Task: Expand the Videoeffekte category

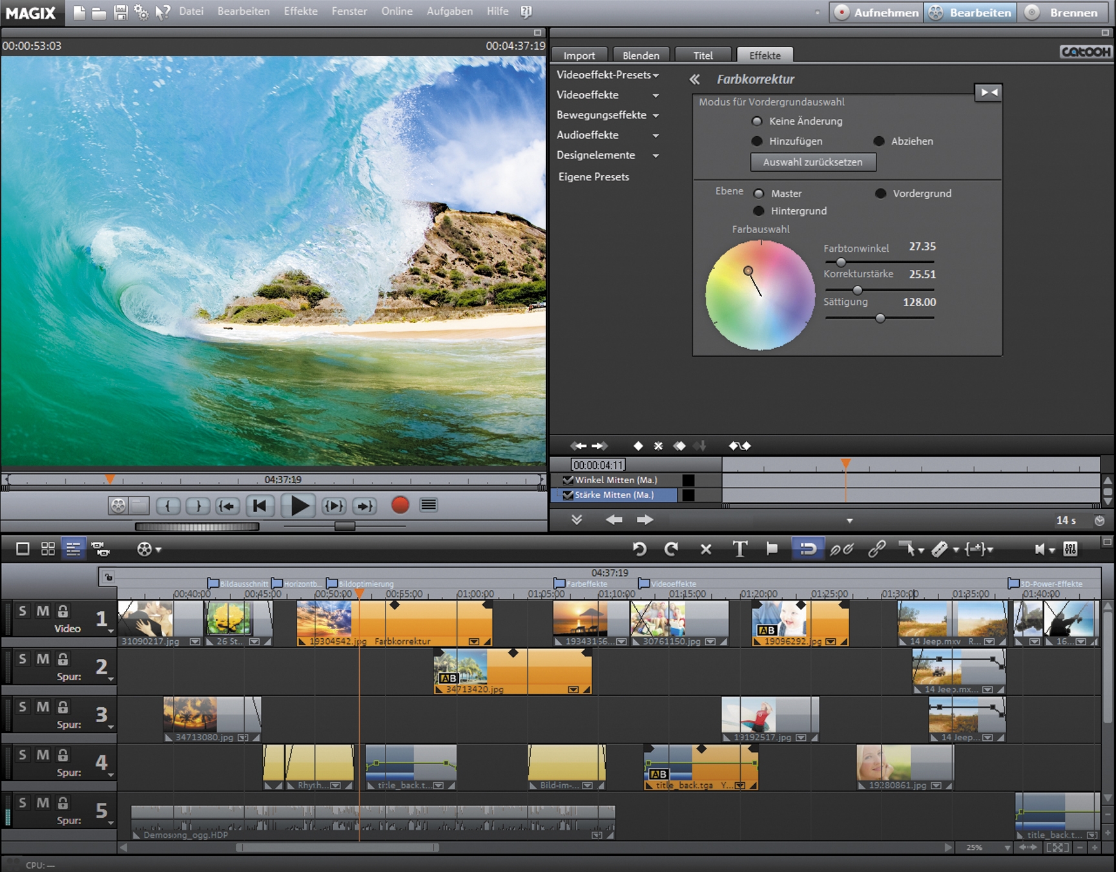Action: pyautogui.click(x=657, y=95)
